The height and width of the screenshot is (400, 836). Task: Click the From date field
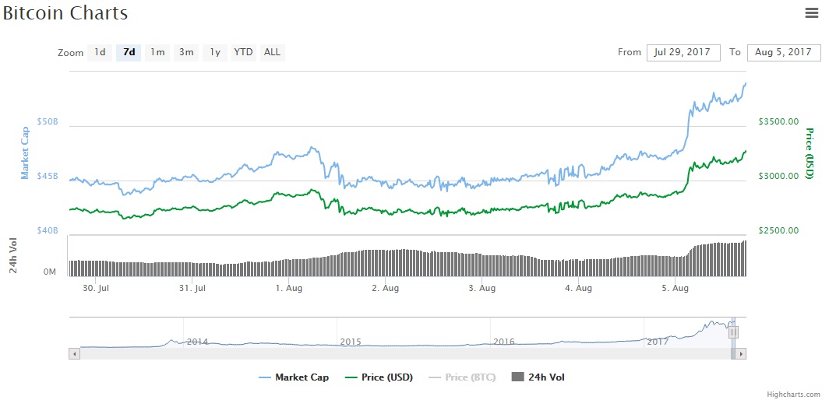[x=683, y=52]
